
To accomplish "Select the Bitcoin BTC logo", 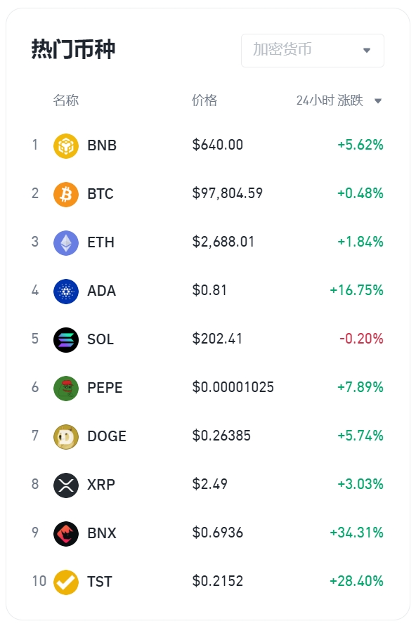I will [x=66, y=195].
